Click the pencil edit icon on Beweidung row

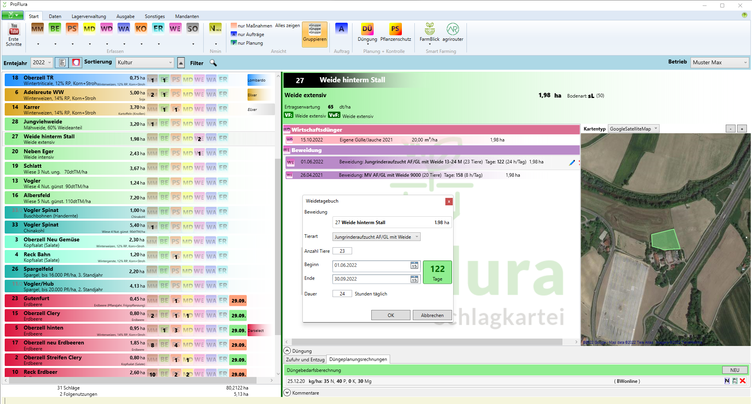tap(572, 162)
